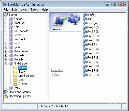Collapse the NIM-Server tree node
The height and width of the screenshot is (111, 129).
click(x=6, y=64)
